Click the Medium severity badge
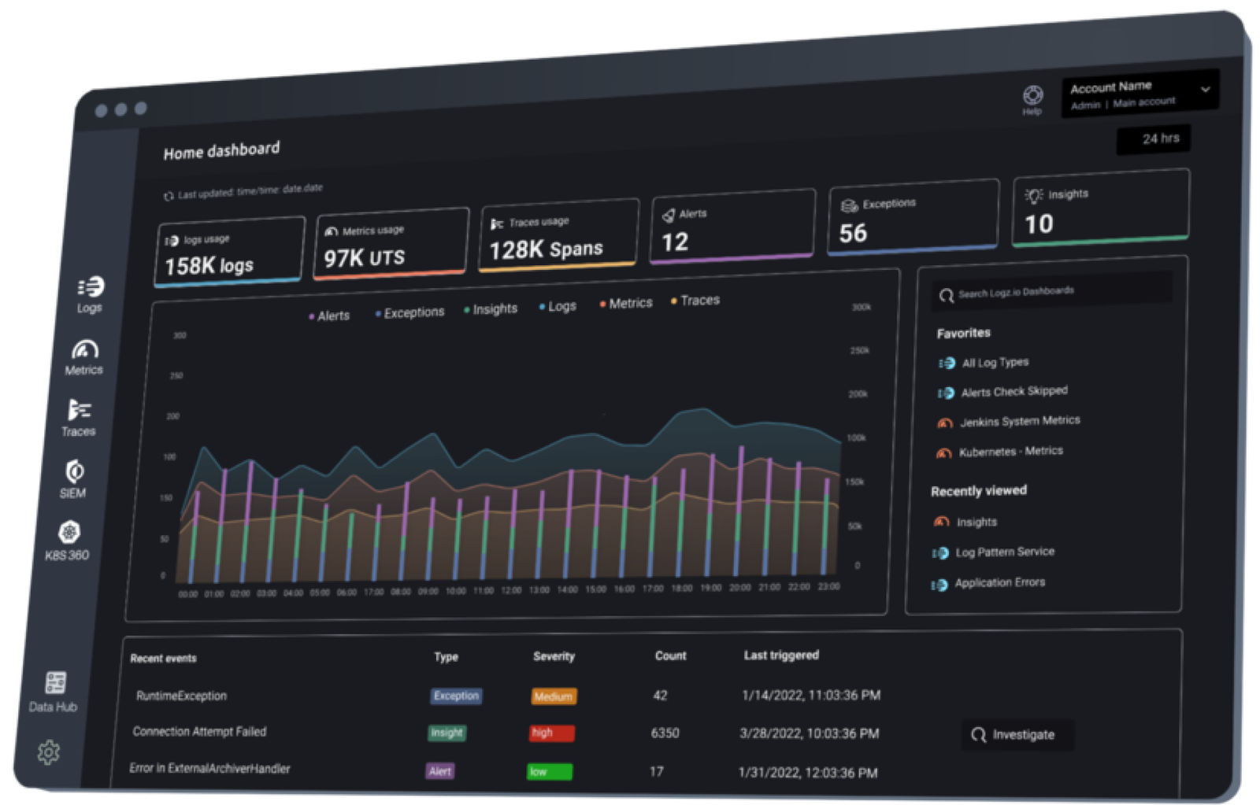Screen dimensions: 1260x805 point(554,696)
